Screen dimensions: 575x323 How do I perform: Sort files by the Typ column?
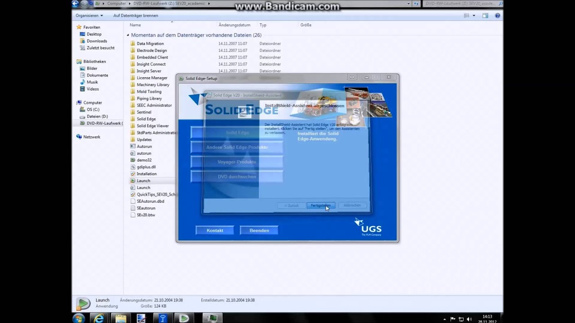point(263,25)
